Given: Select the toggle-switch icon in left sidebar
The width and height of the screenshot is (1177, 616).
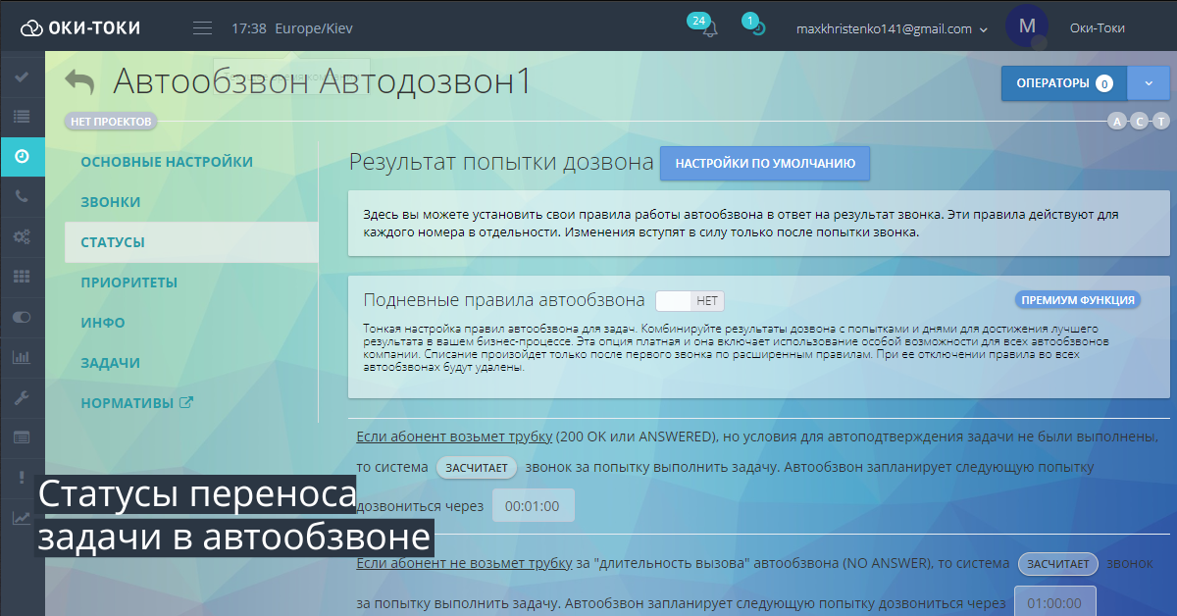Looking at the screenshot, I should (x=22, y=315).
